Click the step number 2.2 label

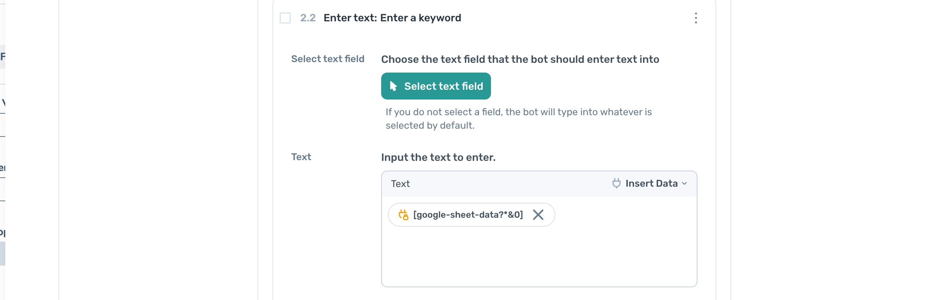(x=308, y=18)
